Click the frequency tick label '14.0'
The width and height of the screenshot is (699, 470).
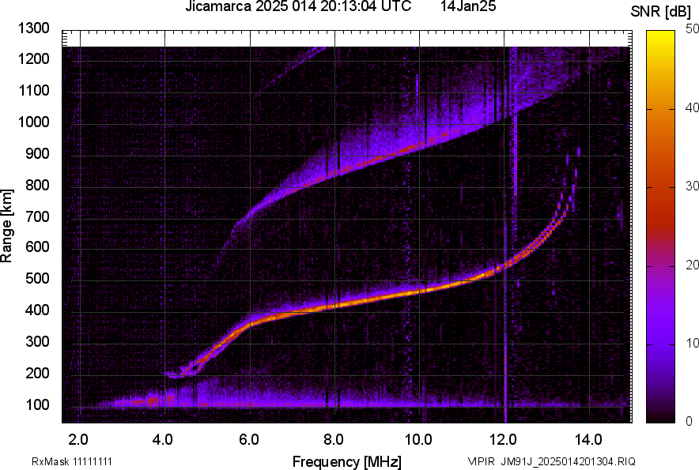588,440
